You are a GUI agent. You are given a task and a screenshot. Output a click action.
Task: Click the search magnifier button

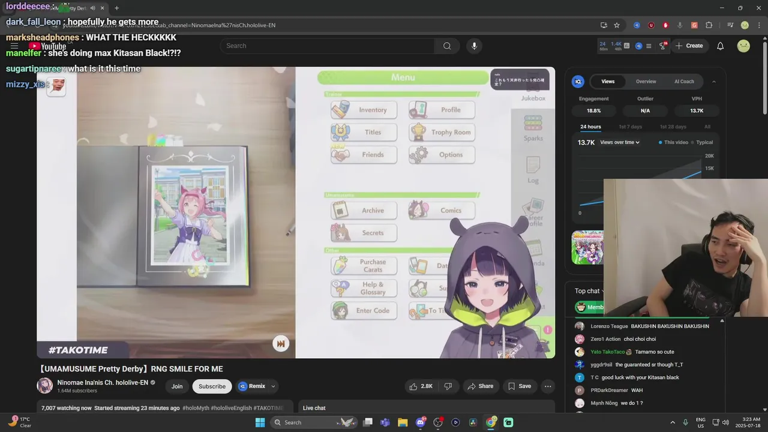[x=447, y=46]
